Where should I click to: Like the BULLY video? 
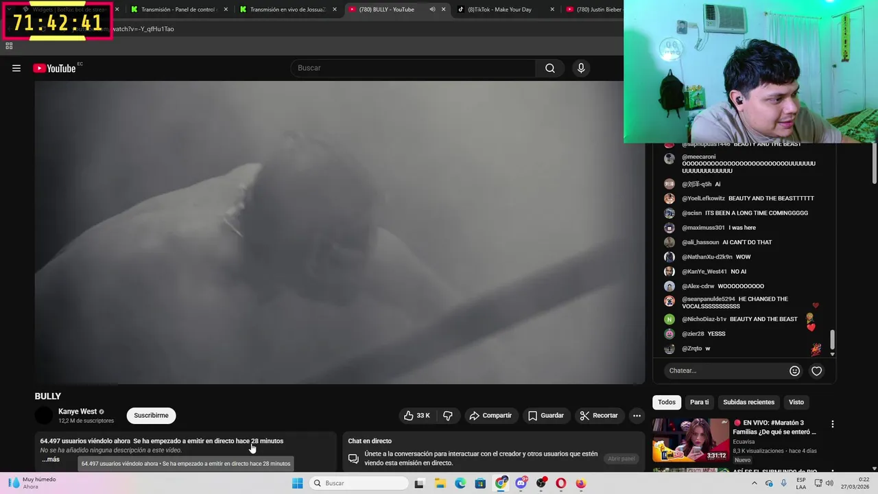pyautogui.click(x=417, y=415)
